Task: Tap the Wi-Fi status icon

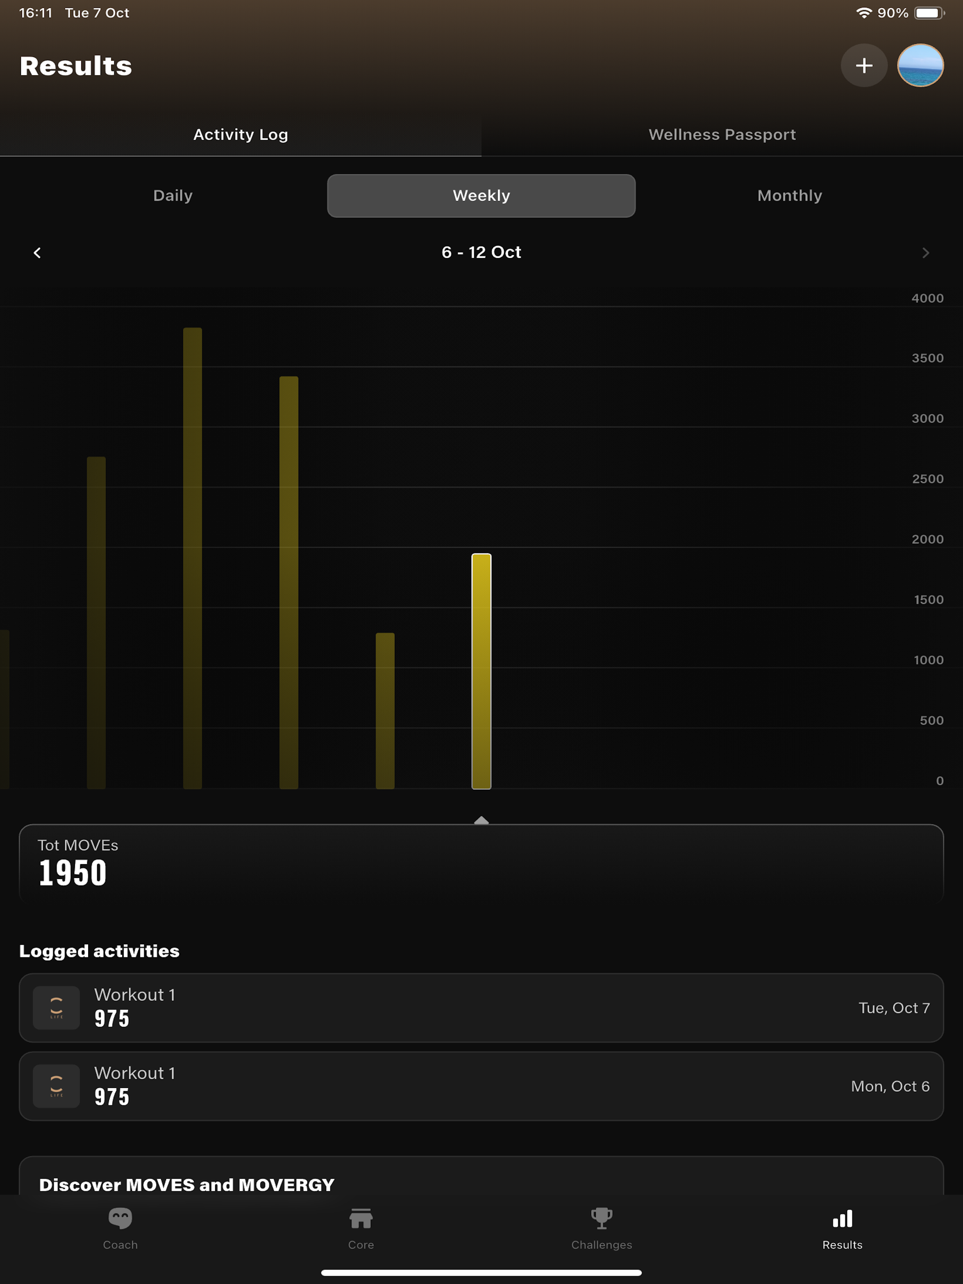Action: coord(864,13)
